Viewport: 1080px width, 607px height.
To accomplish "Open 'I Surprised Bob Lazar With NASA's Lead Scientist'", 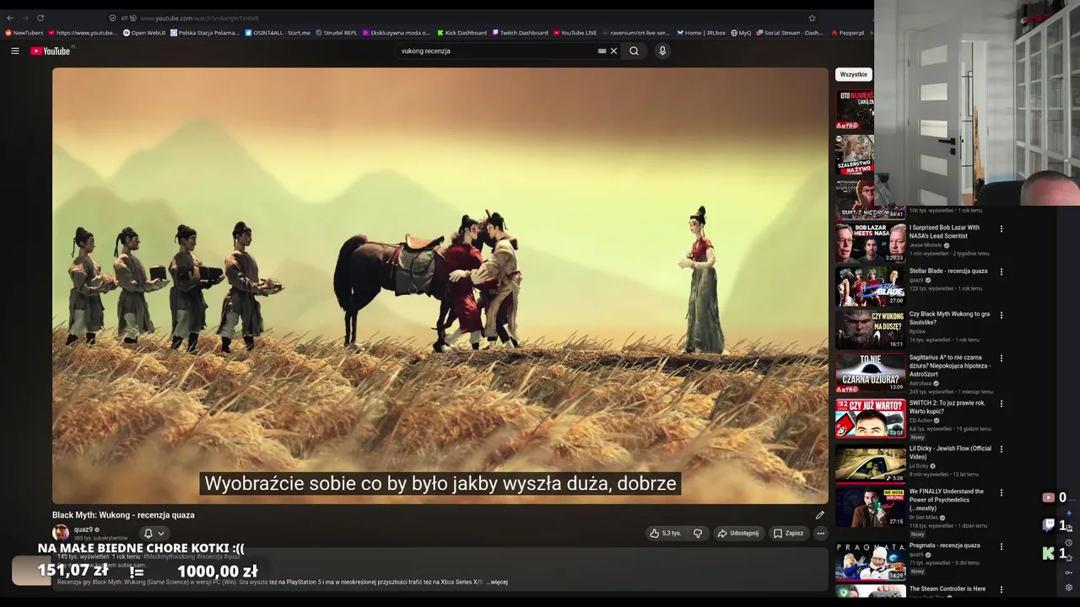I will [945, 232].
